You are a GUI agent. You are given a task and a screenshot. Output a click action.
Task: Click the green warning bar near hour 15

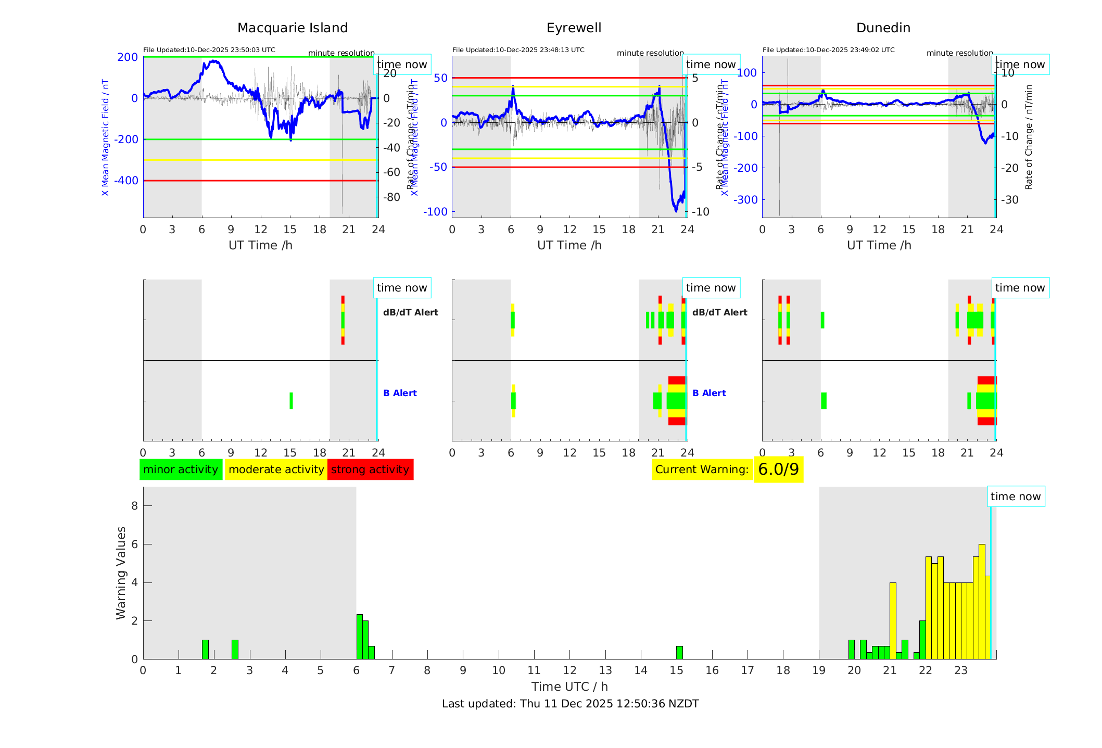[x=679, y=653]
